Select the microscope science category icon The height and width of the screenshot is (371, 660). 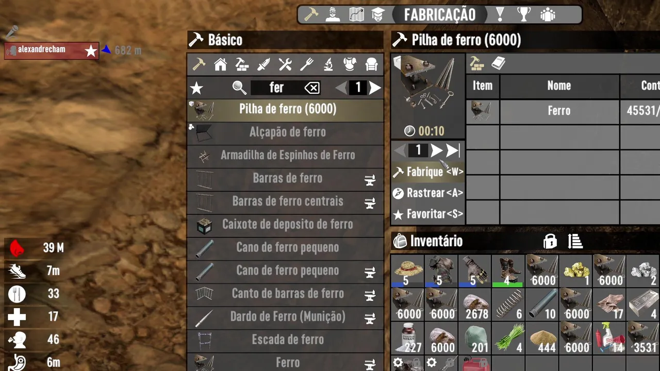point(328,64)
